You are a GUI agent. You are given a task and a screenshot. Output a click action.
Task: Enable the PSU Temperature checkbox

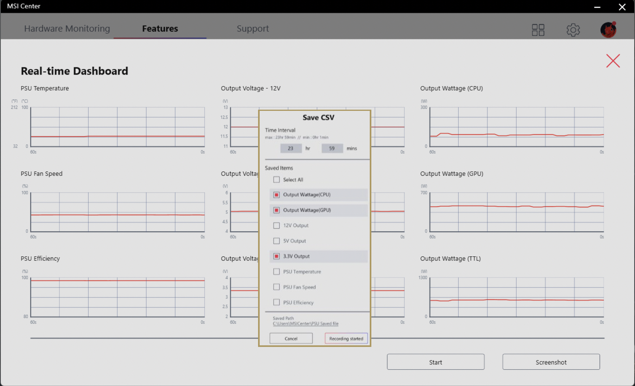point(276,272)
